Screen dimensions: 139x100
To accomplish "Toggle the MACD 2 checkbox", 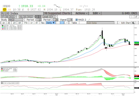I will pos(76,20).
